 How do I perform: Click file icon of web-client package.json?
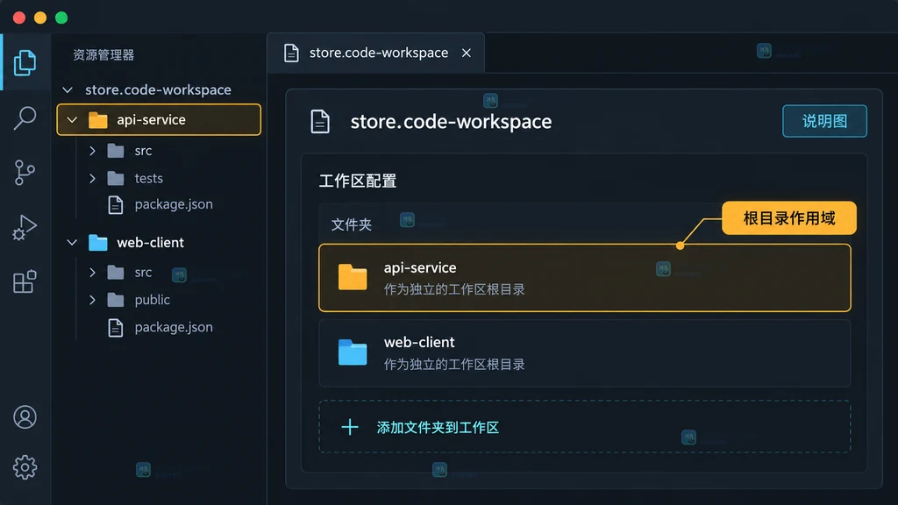(116, 328)
